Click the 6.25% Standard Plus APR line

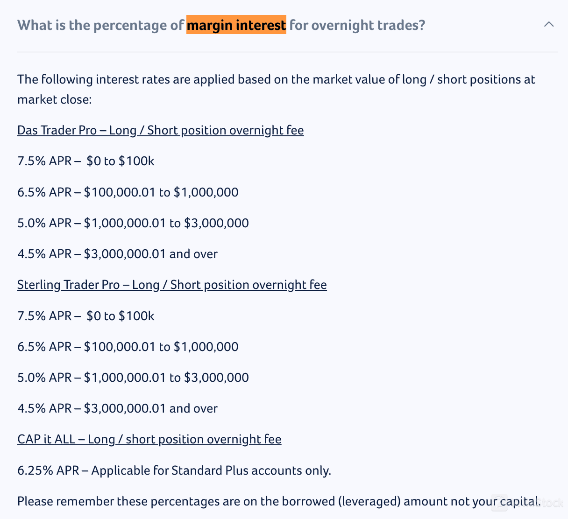point(174,471)
